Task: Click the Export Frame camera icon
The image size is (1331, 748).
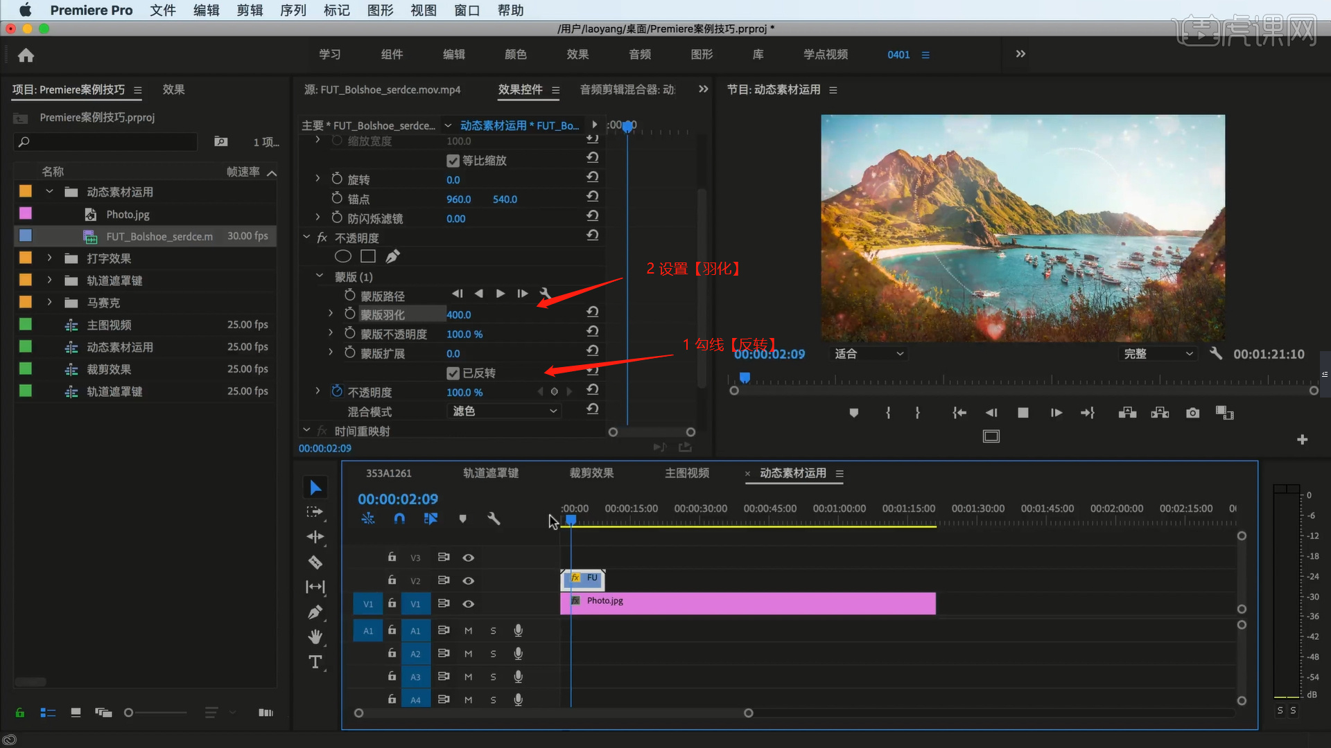Action: tap(1192, 413)
